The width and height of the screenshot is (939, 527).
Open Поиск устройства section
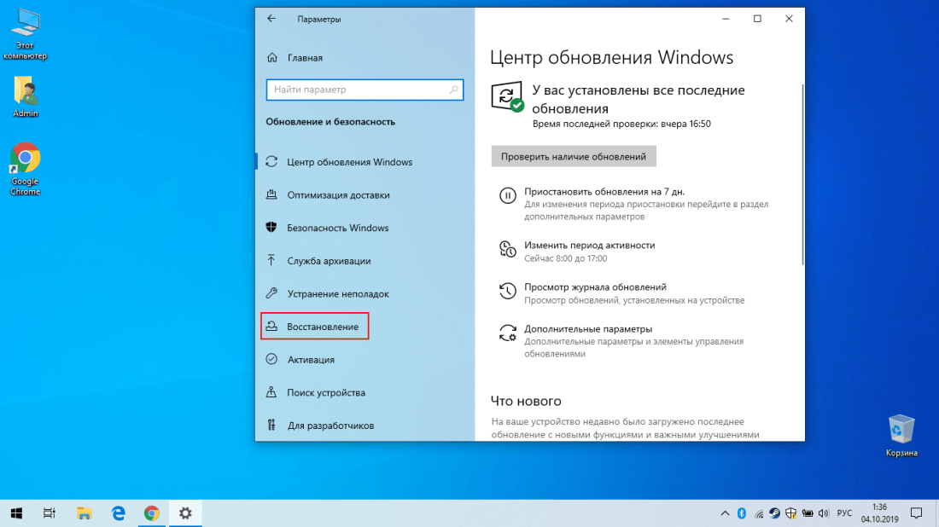[326, 393]
